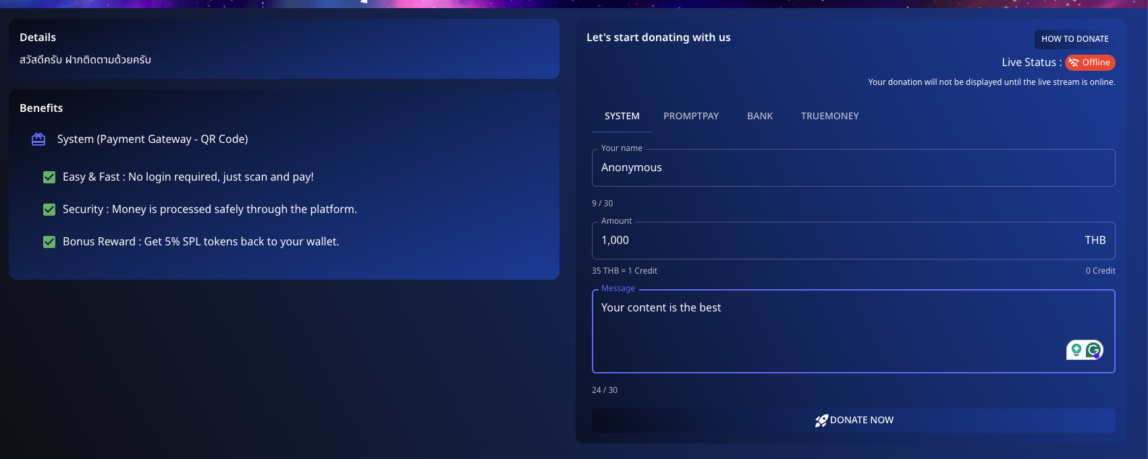Click the Grammarly G icon in message box
This screenshot has height=459, width=1148.
1093,350
